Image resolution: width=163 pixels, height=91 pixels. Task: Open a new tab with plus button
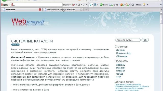tap(86, 10)
